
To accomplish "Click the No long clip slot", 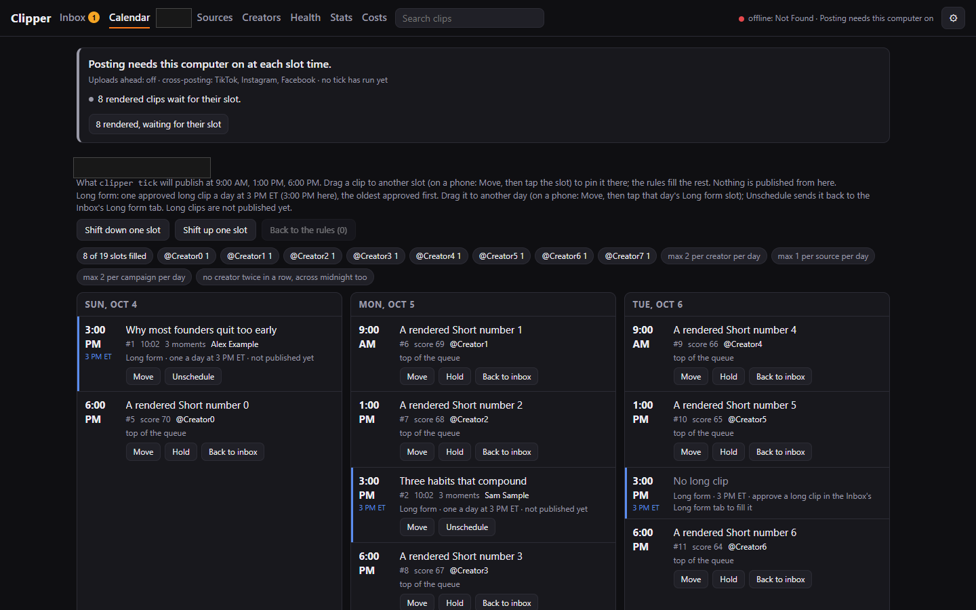I will pyautogui.click(x=757, y=493).
